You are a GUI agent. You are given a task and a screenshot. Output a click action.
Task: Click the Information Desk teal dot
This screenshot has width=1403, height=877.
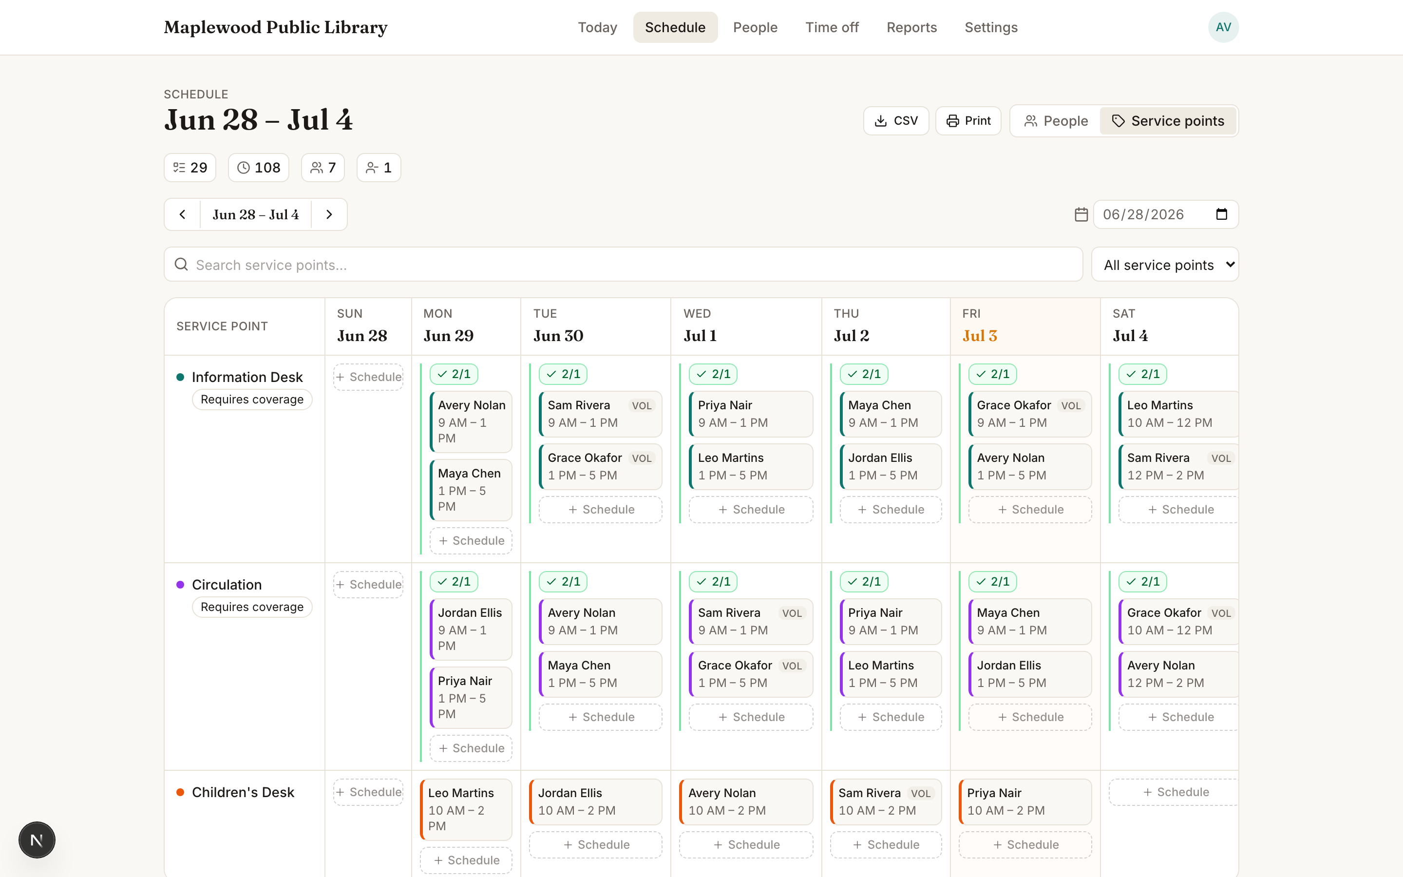click(x=180, y=377)
